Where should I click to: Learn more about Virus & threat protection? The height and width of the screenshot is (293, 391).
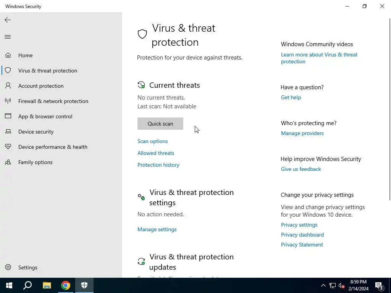pos(319,58)
